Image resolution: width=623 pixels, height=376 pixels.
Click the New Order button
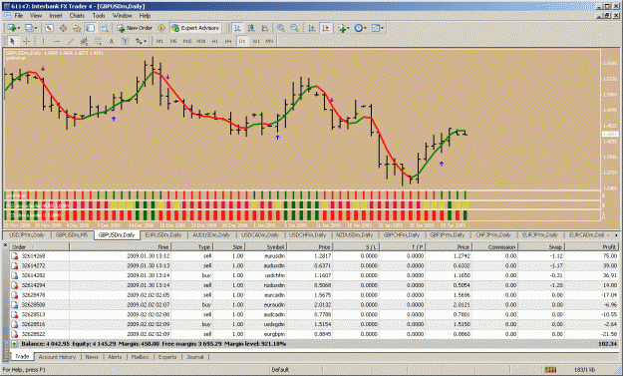pos(135,28)
